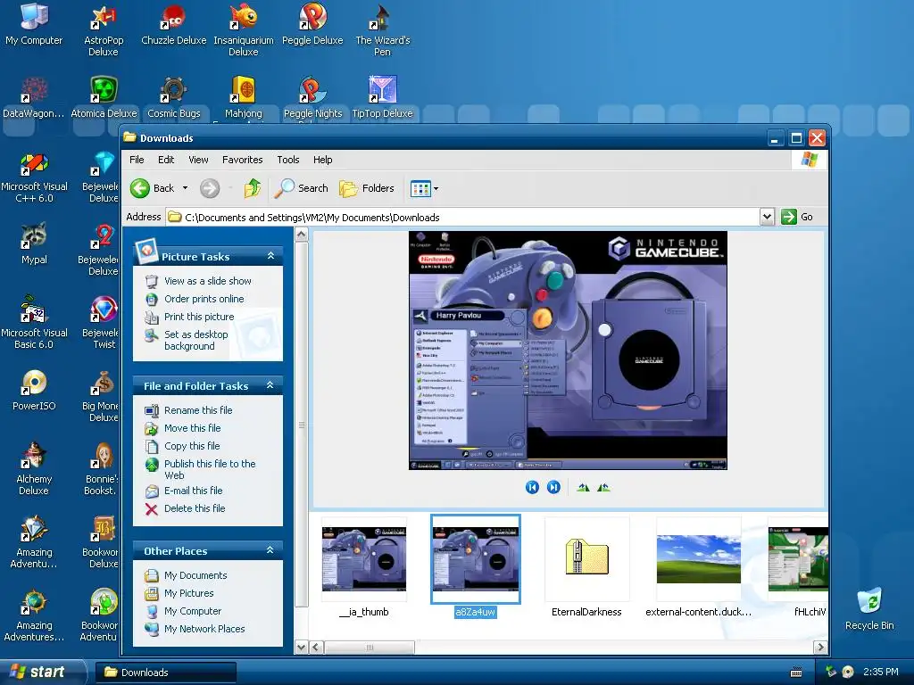Click Move this file

tap(193, 428)
